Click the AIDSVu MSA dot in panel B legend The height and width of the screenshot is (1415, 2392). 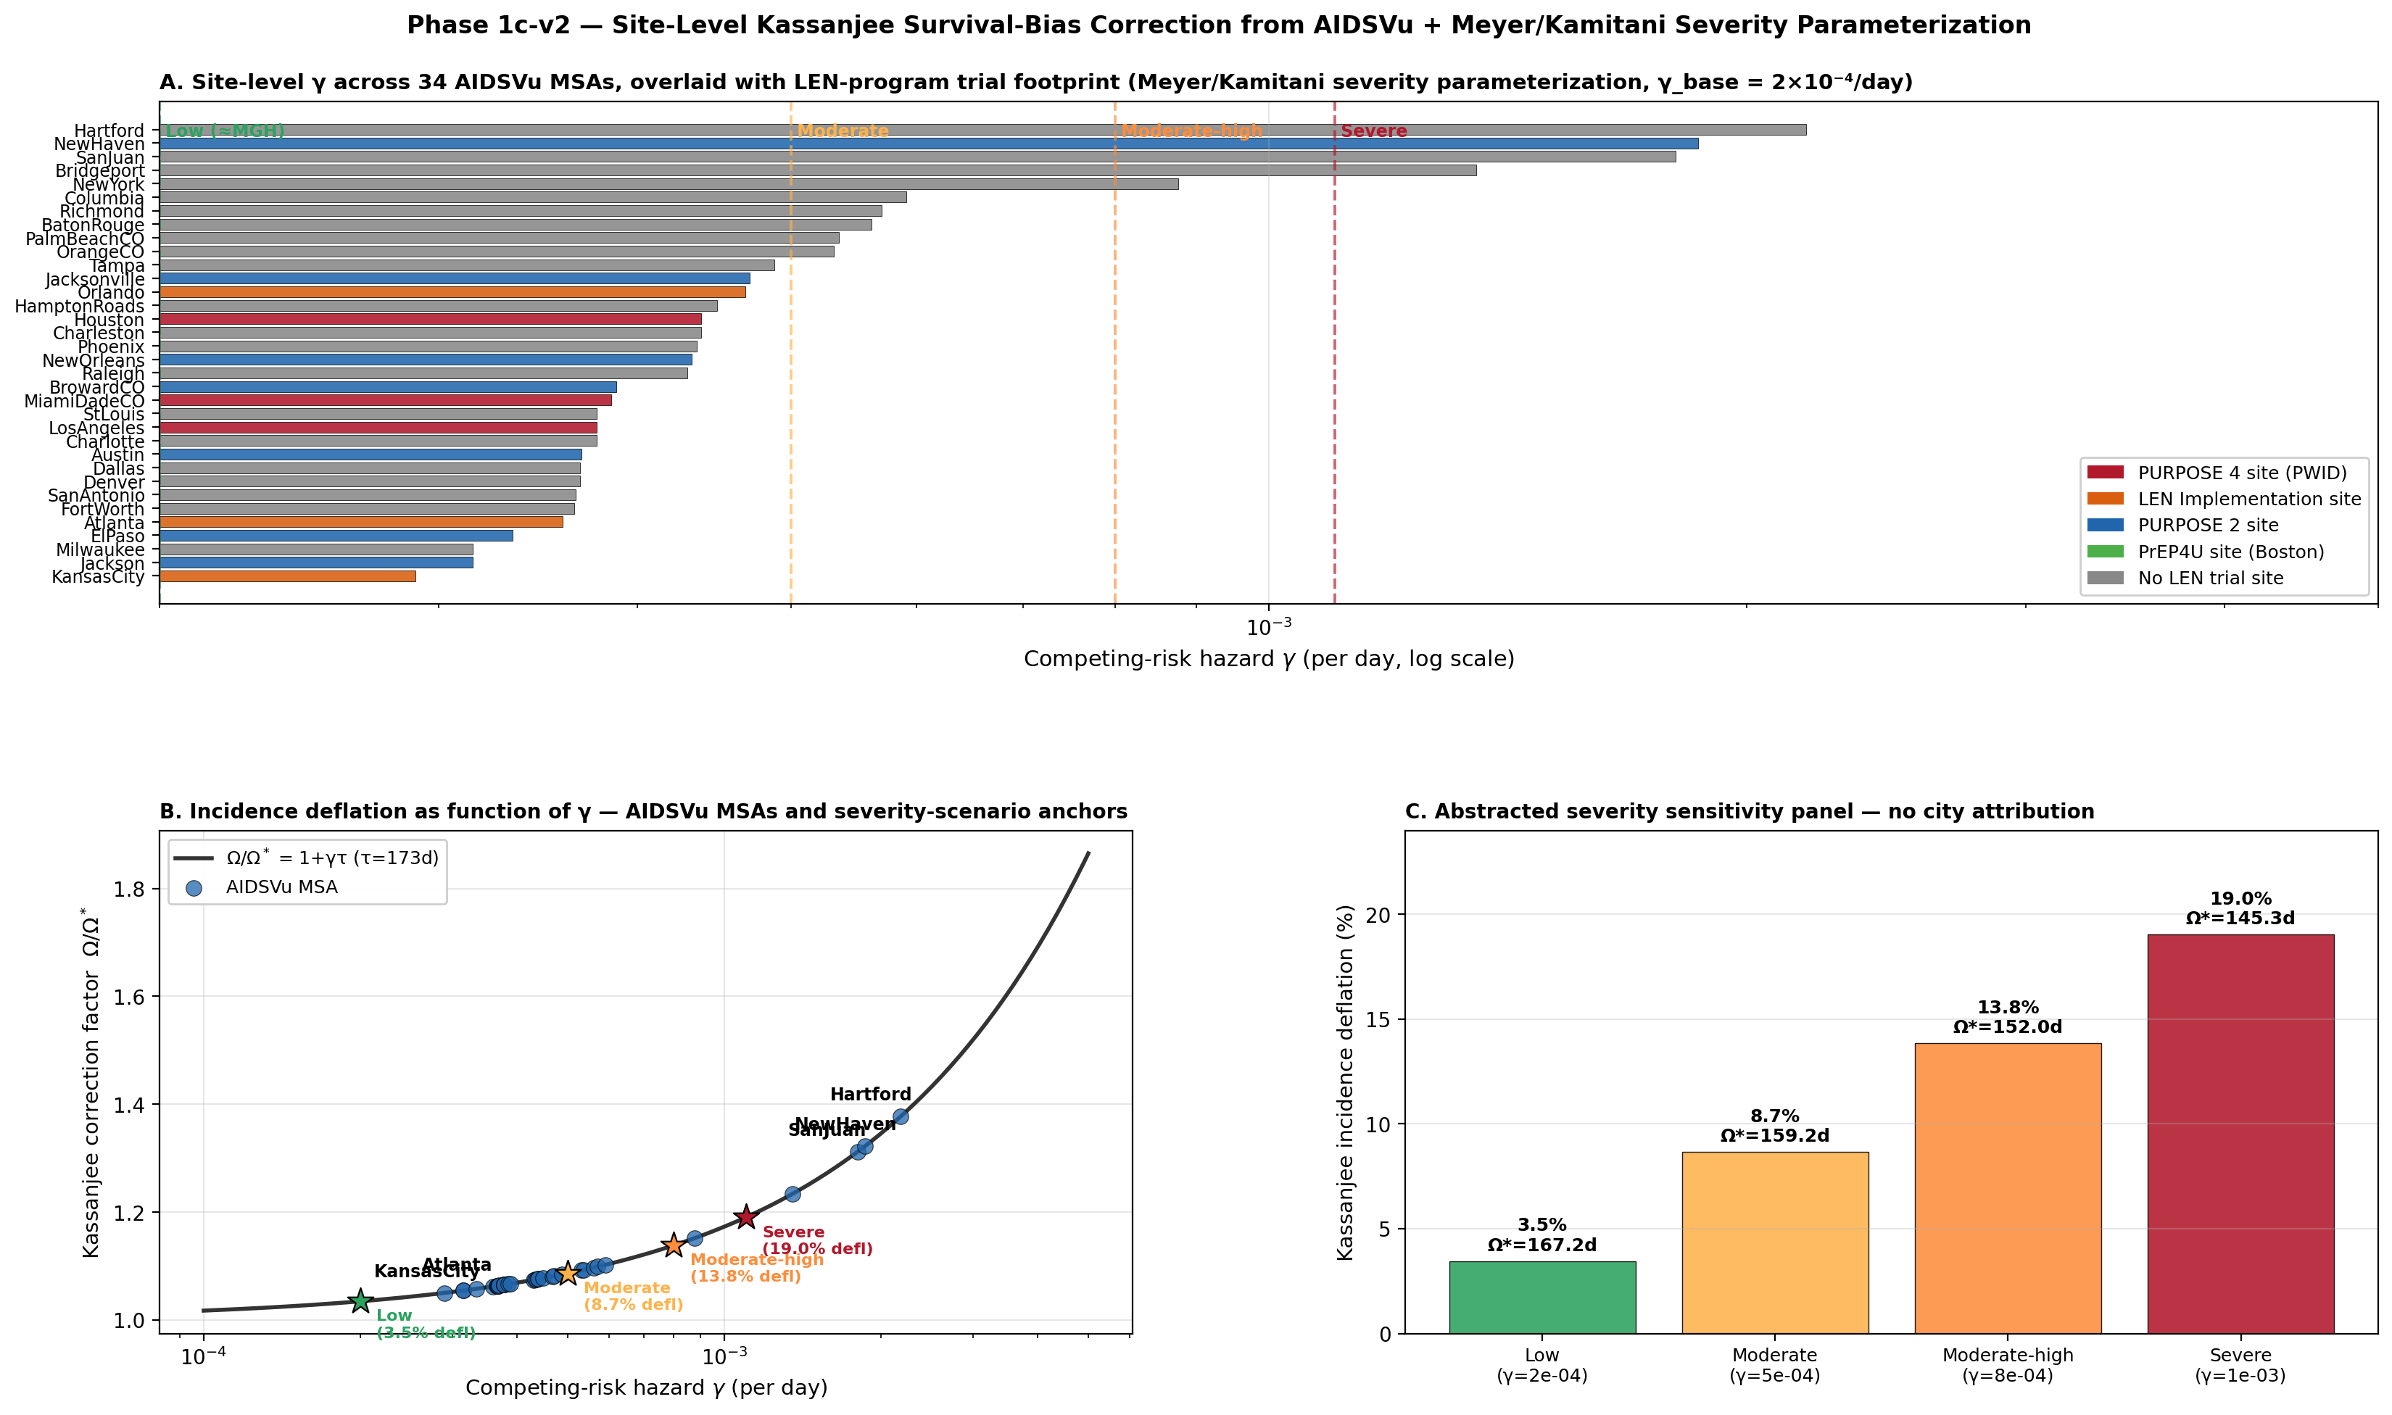pos(194,888)
